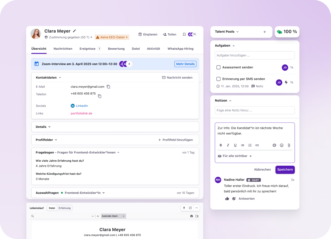Download the résumé file
This screenshot has height=239, width=331.
click(184, 208)
